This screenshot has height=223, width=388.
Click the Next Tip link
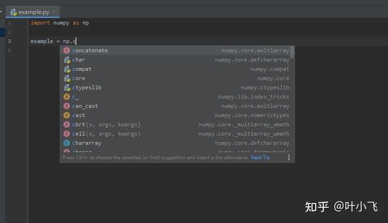point(260,158)
